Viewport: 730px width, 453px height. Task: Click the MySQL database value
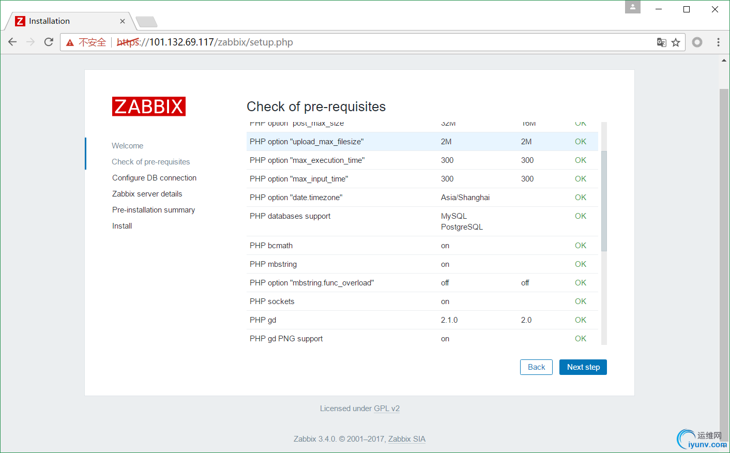point(454,216)
